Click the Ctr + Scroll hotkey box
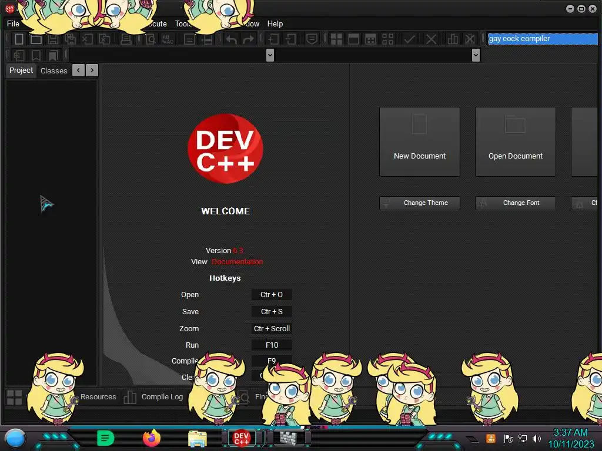 pos(272,329)
